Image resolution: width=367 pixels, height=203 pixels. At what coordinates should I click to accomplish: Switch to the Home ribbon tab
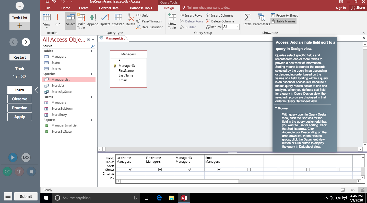tap(66, 8)
